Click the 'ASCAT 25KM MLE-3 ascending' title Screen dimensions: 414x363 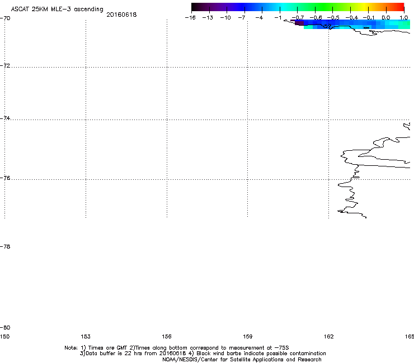[x=57, y=9]
